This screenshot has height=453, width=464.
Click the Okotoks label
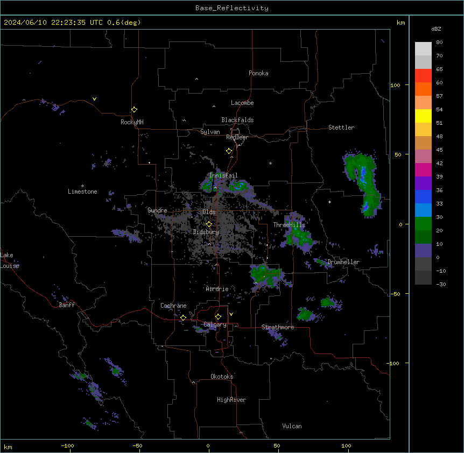(x=222, y=377)
